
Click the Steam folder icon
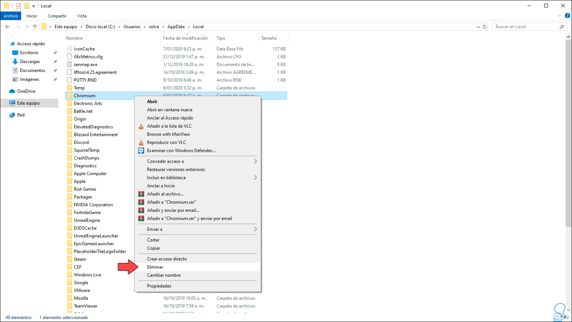69,259
